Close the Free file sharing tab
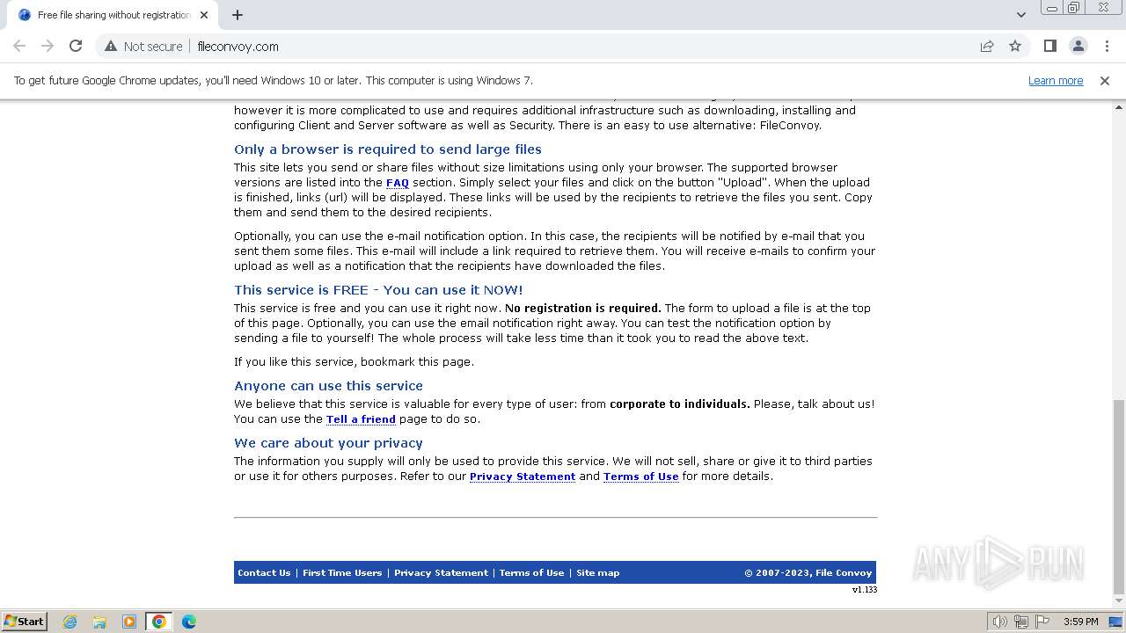 tap(204, 15)
